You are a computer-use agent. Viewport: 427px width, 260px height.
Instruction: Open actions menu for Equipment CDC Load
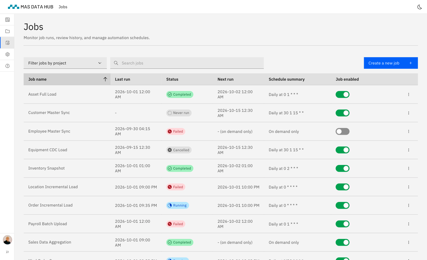click(409, 150)
